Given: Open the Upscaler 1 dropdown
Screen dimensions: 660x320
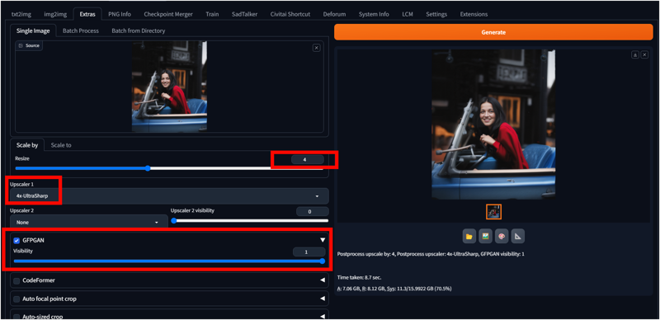Looking at the screenshot, I should (170, 196).
